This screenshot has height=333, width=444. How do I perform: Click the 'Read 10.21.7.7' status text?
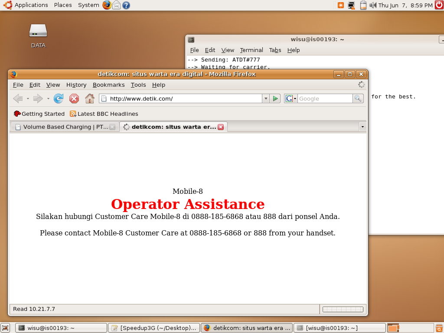coord(34,309)
